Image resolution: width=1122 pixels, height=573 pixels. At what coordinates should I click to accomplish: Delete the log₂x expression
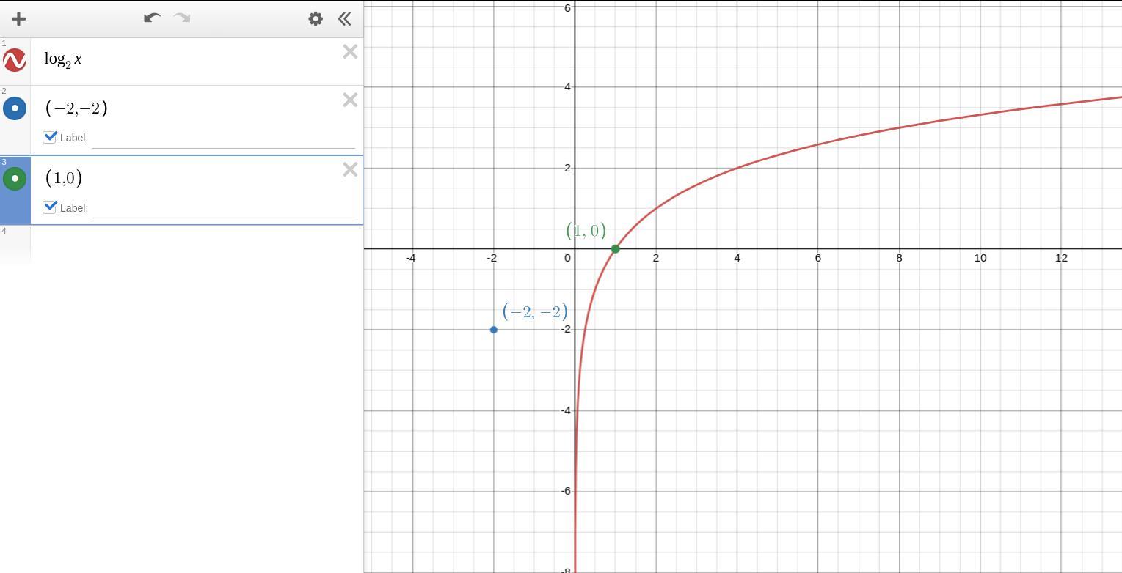[x=350, y=51]
